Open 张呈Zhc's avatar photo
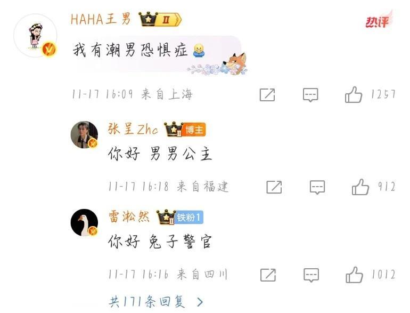Image resolution: width=410 pixels, height=313 pixels. (85, 134)
